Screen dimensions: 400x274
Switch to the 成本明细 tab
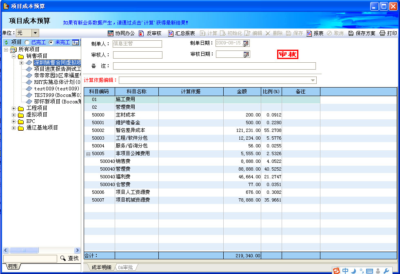point(100,267)
